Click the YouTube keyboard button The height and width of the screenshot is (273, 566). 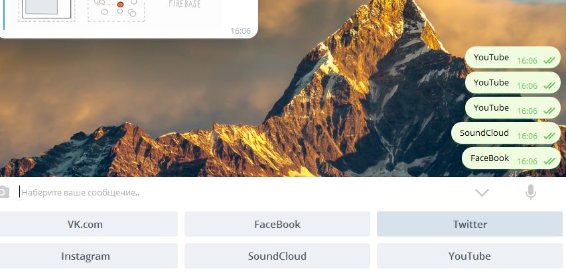[x=470, y=256]
